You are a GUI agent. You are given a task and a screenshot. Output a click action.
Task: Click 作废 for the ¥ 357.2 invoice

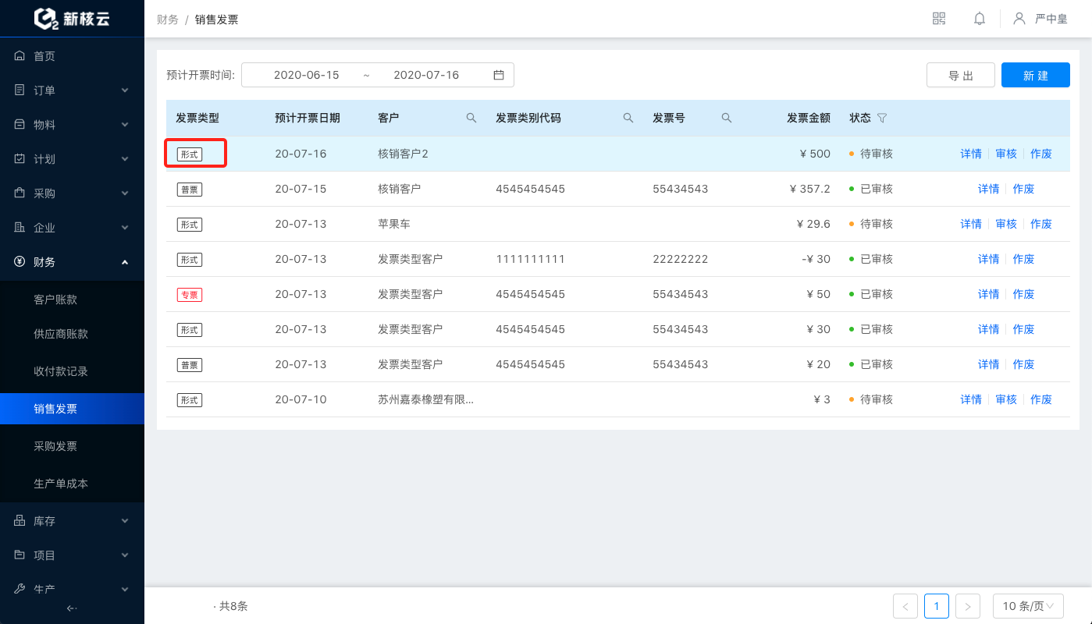point(1023,189)
